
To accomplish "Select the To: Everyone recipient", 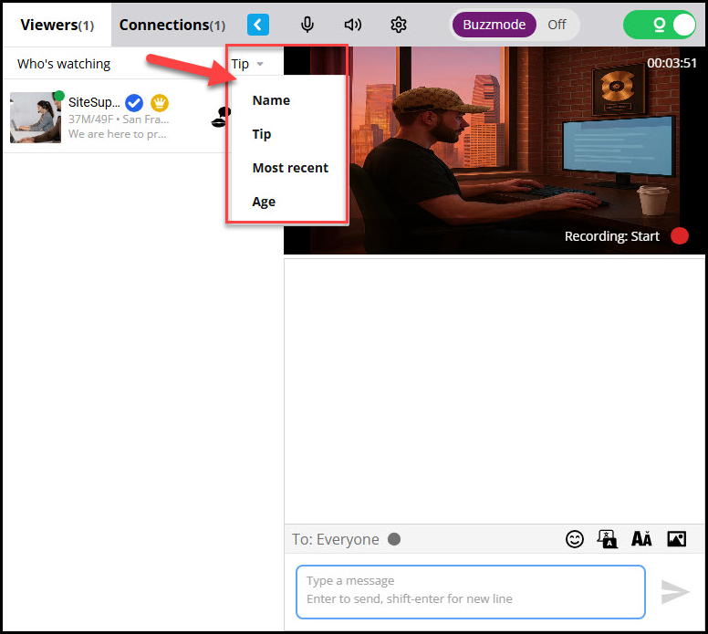I will click(x=335, y=539).
